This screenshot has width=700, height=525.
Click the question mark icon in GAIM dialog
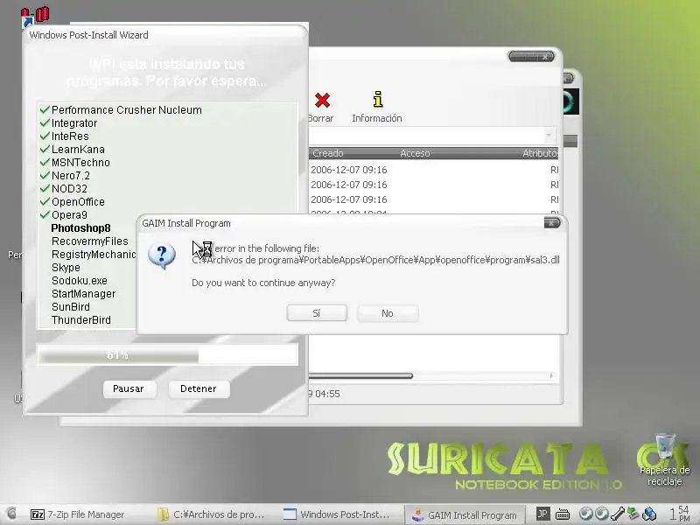point(162,255)
